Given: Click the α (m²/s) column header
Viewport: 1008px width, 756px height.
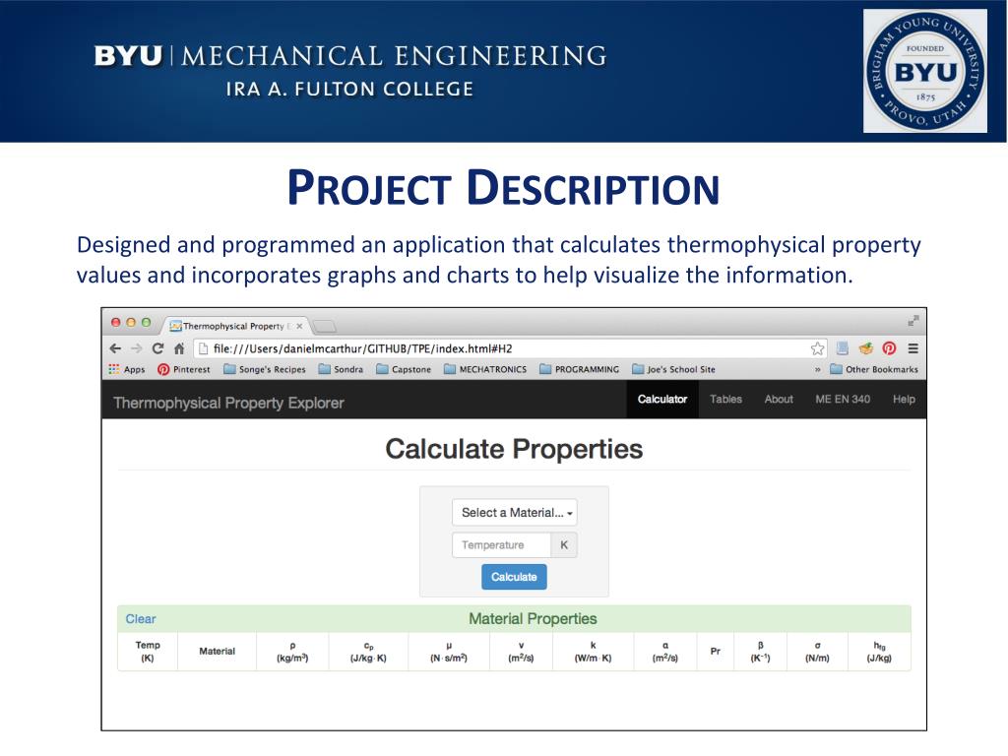Looking at the screenshot, I should (665, 652).
